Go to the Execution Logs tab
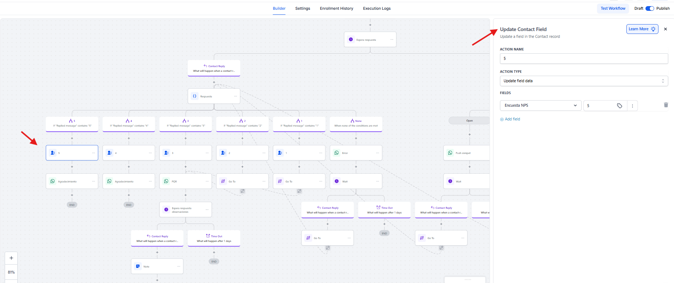This screenshot has width=674, height=283. (x=377, y=8)
